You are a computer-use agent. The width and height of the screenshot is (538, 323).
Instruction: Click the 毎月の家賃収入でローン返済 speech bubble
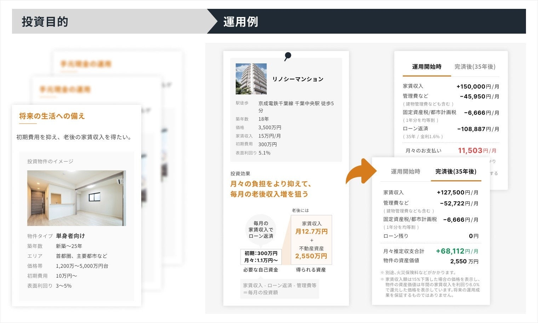[261, 229]
